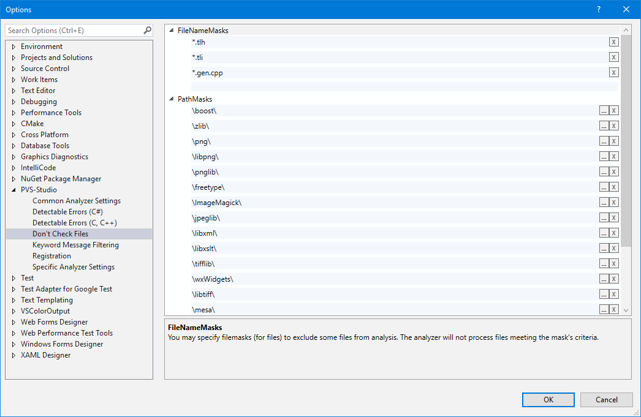Browse folder for \png\ path mask
641x417 pixels.
pos(604,141)
